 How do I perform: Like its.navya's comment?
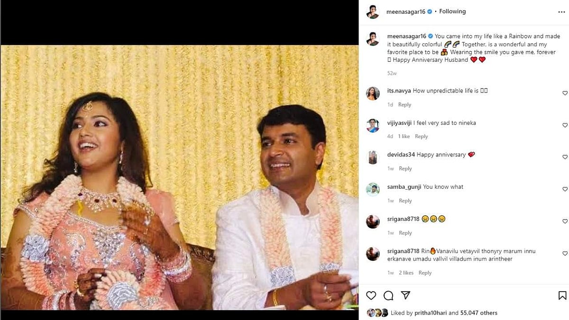coord(565,93)
